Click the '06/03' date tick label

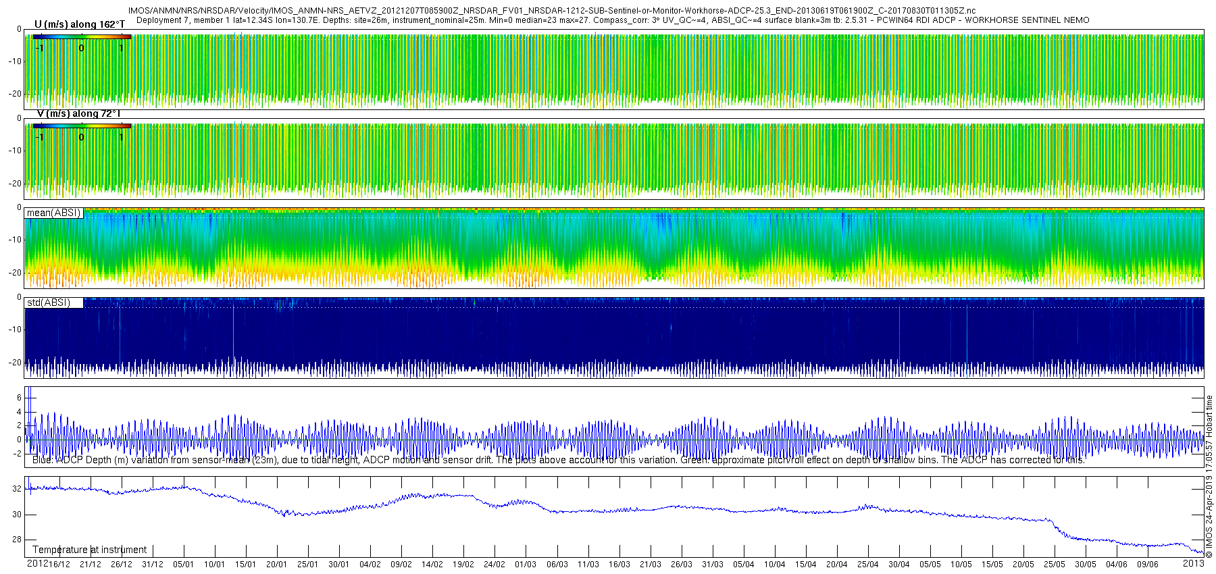(x=557, y=565)
